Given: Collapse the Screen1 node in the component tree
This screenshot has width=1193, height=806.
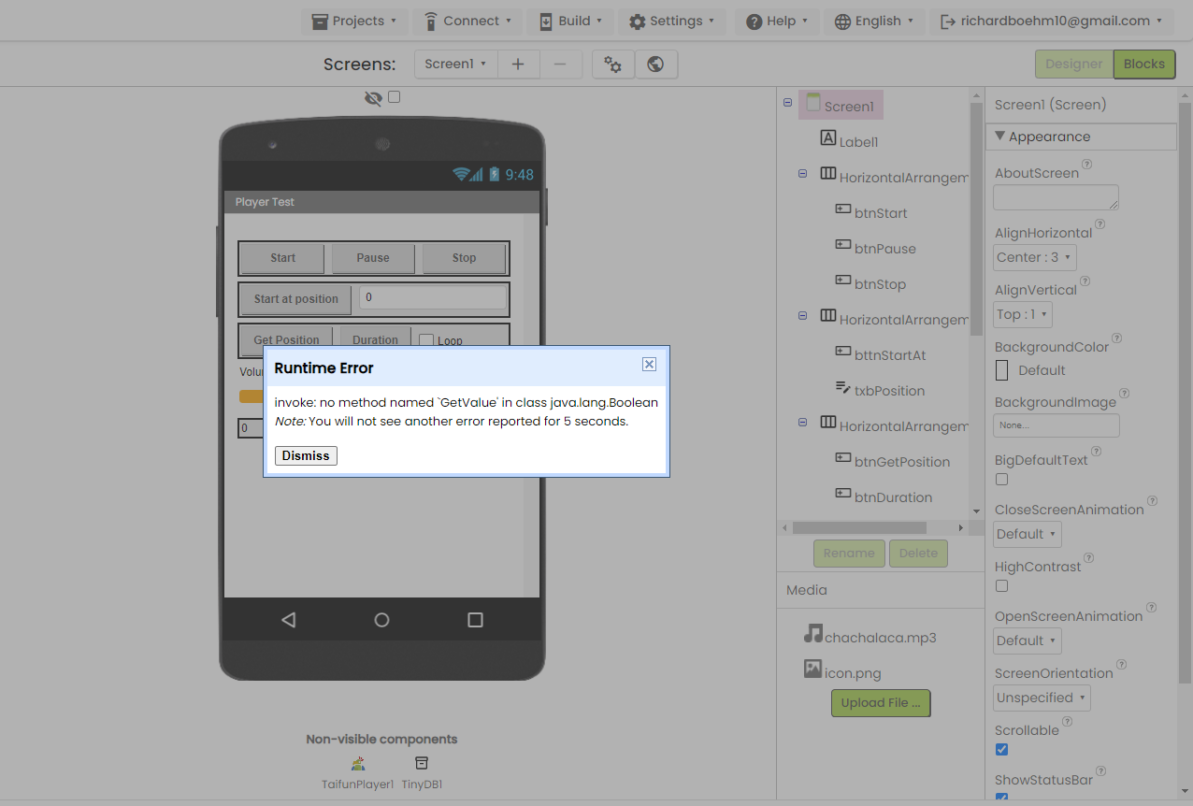Looking at the screenshot, I should pyautogui.click(x=787, y=102).
